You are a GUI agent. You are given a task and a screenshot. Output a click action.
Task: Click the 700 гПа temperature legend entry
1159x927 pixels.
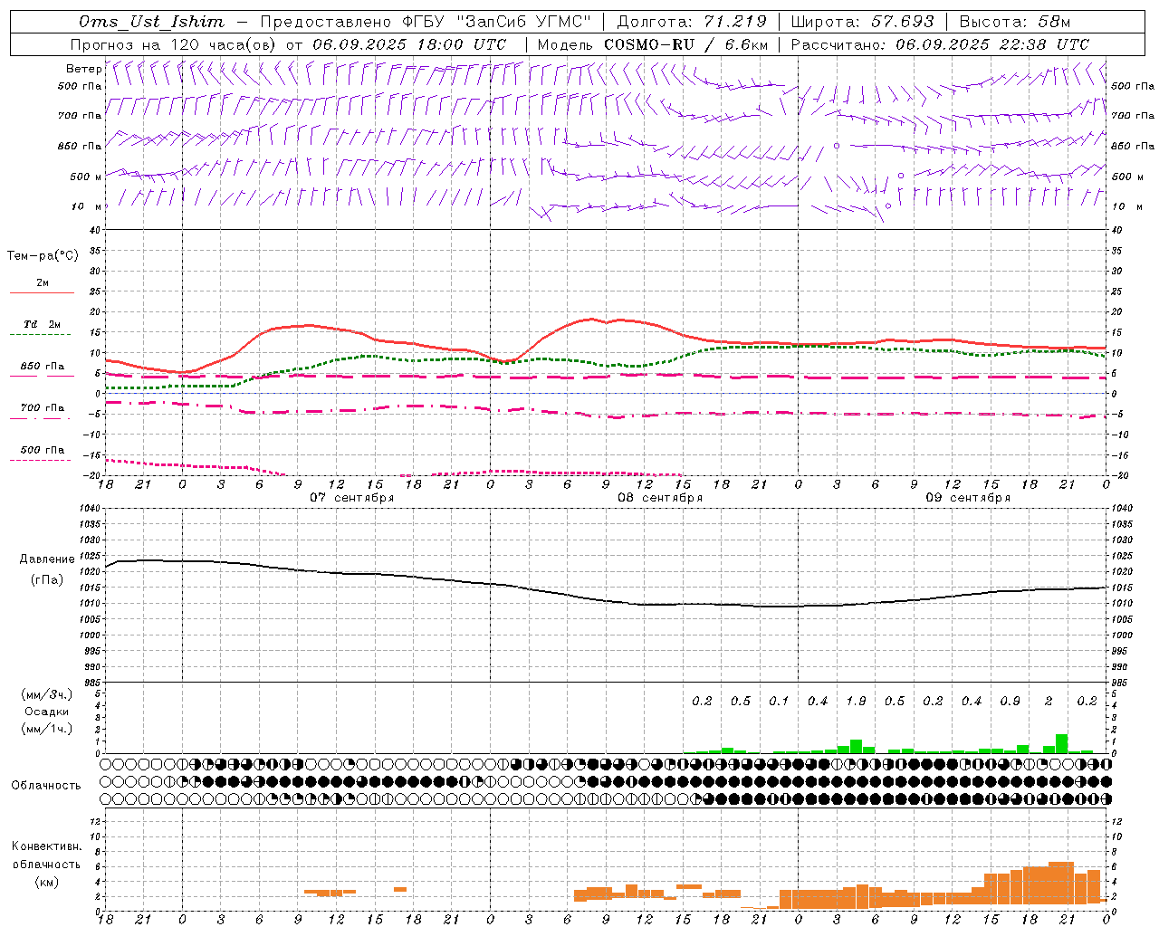pyautogui.click(x=43, y=407)
